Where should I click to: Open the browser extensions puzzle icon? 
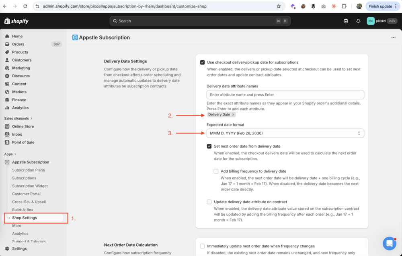click(x=344, y=6)
